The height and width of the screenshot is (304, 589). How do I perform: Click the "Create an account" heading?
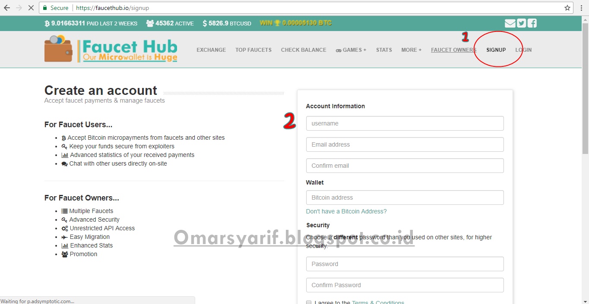(x=101, y=90)
